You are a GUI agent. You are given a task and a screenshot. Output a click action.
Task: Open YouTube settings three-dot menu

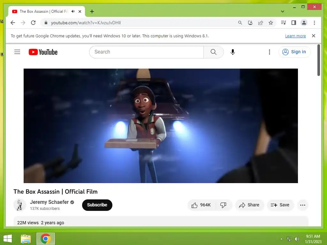pyautogui.click(x=270, y=52)
